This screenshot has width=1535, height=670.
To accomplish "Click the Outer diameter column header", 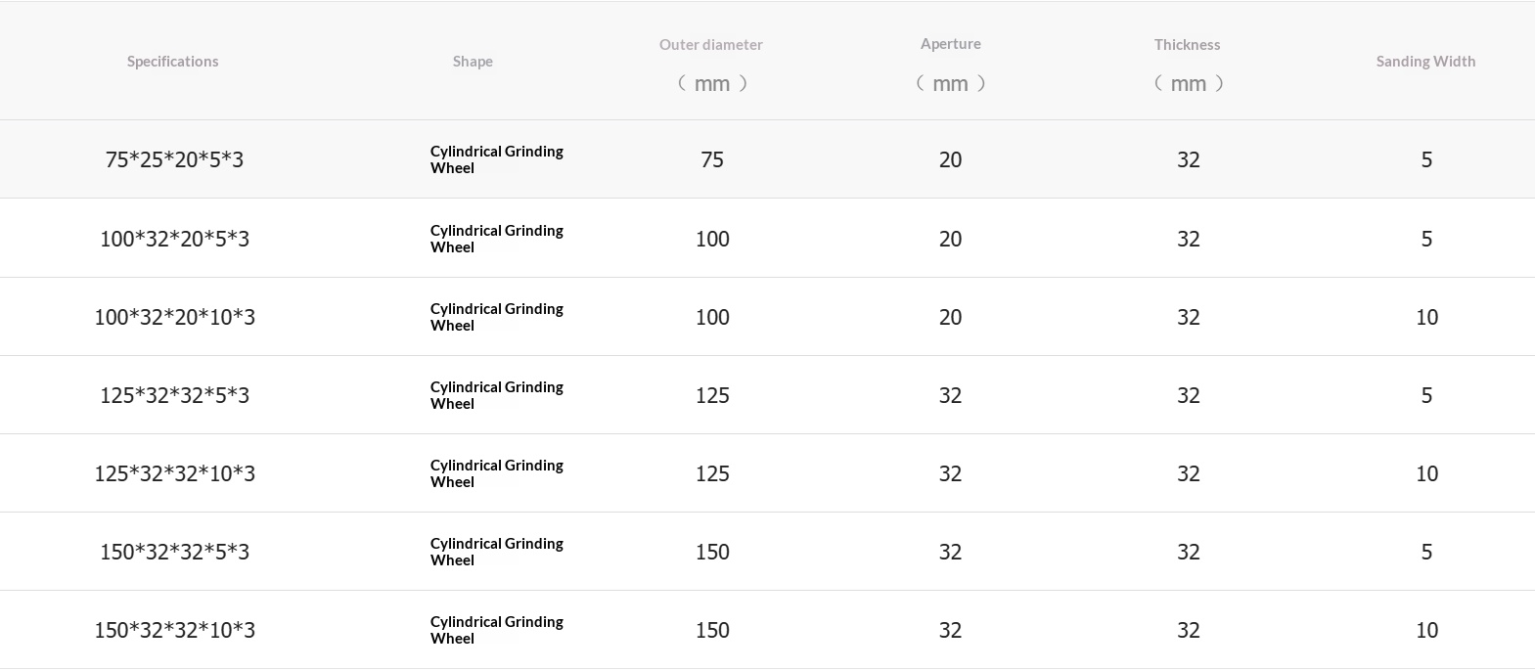I will (x=711, y=45).
